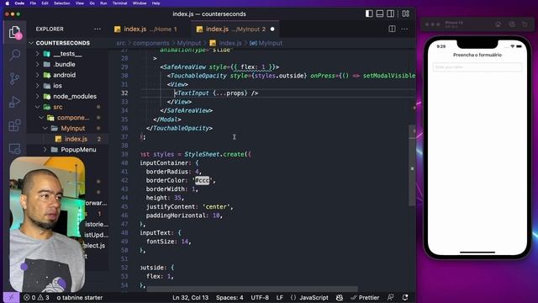Click #ccc color value in borderColor
This screenshot has width=538, height=303.
coord(202,180)
